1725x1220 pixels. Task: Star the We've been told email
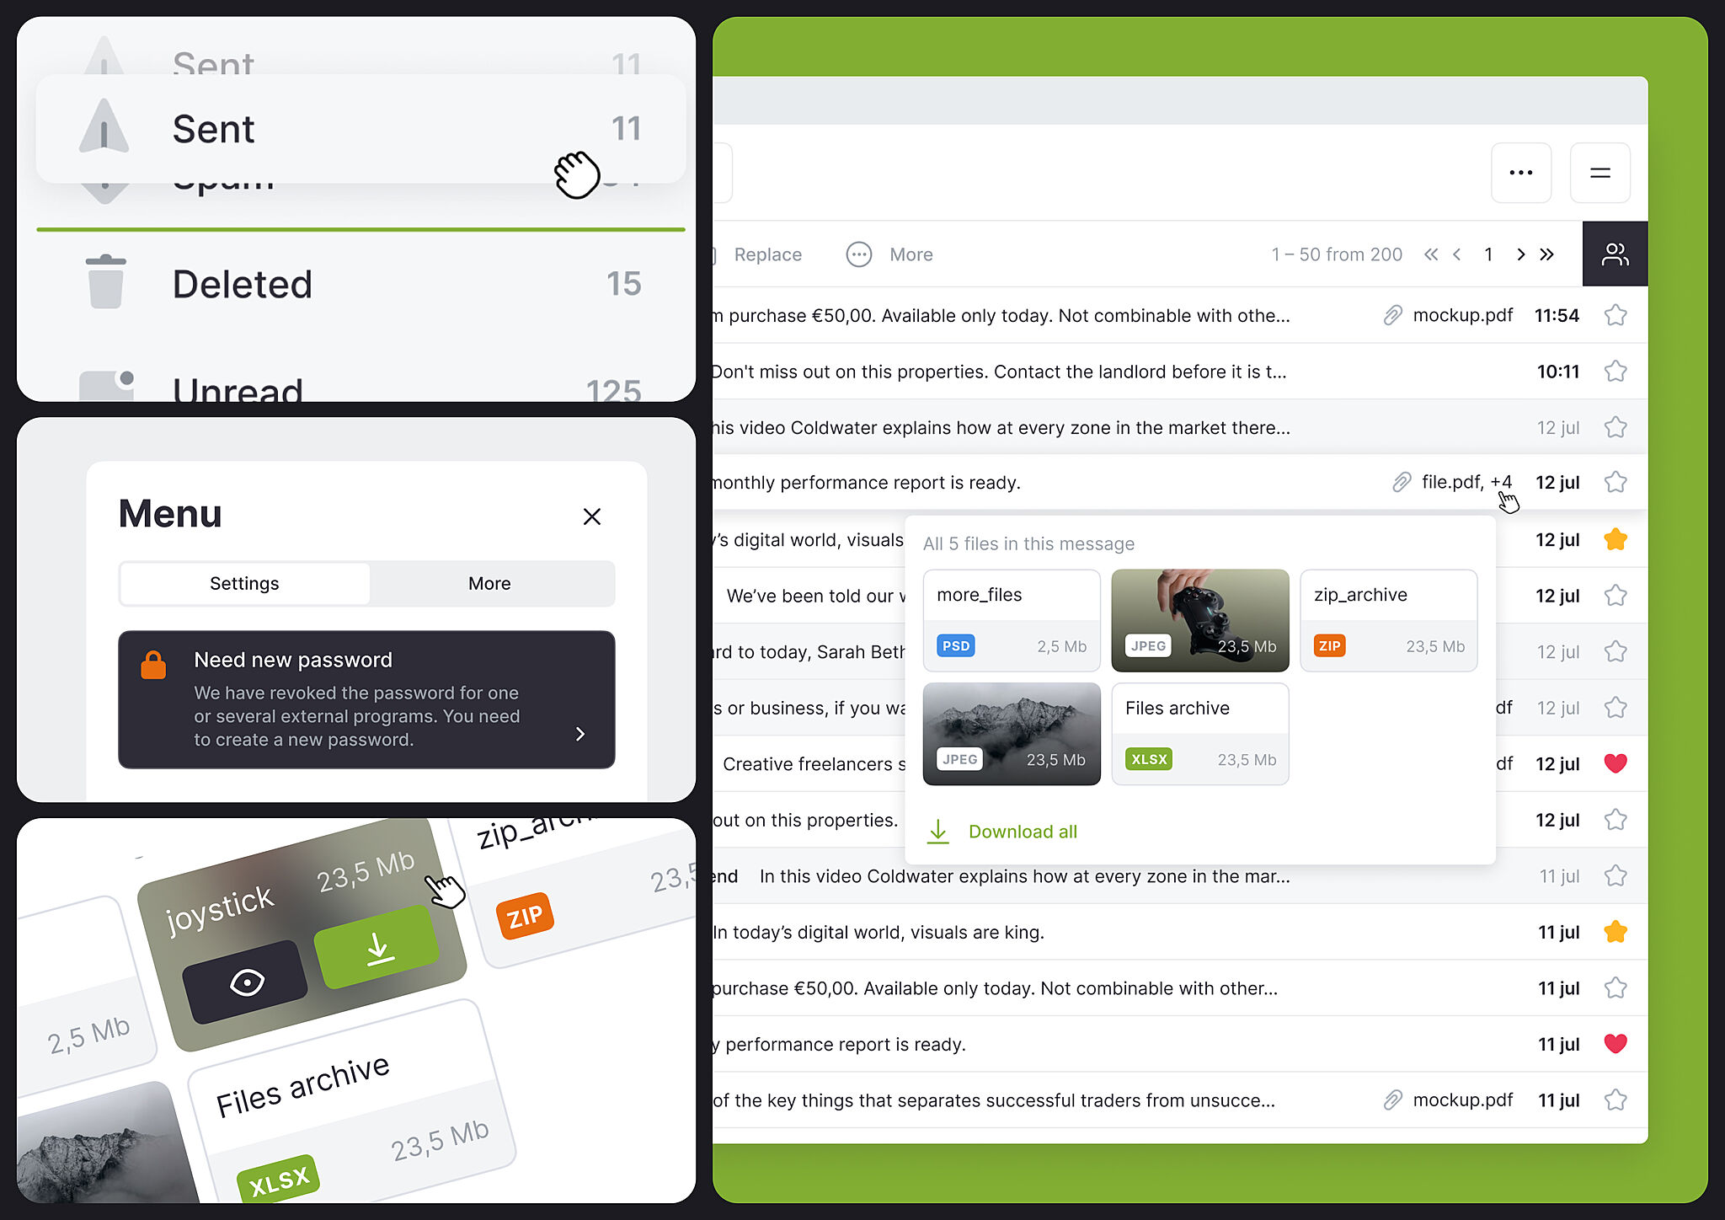[1616, 596]
